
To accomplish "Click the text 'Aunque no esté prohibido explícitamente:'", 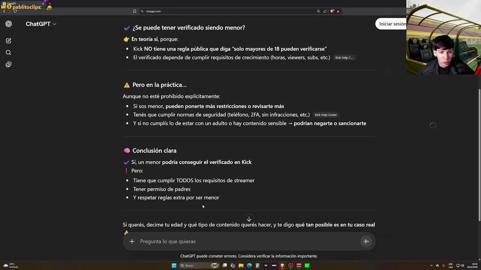I will (171, 96).
